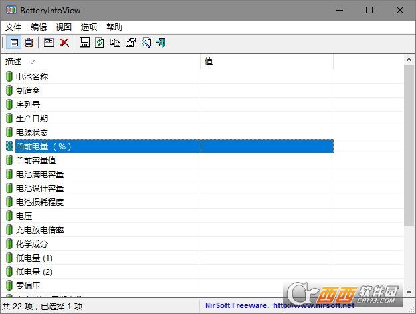Maximize the BatteryInfoView window
Image resolution: width=416 pixels, height=314 pixels.
click(369, 11)
